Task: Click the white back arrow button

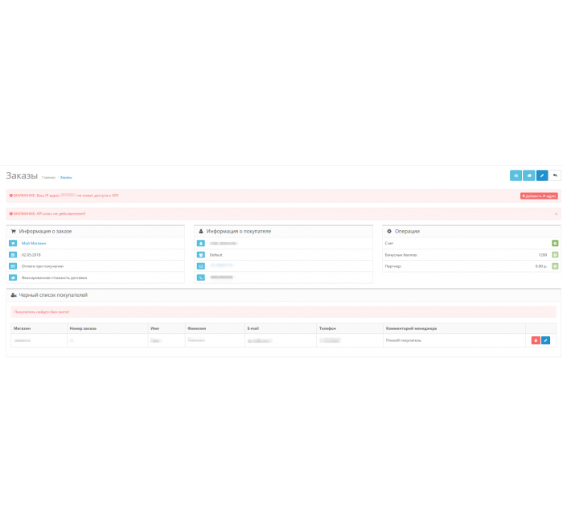Action: coord(555,175)
